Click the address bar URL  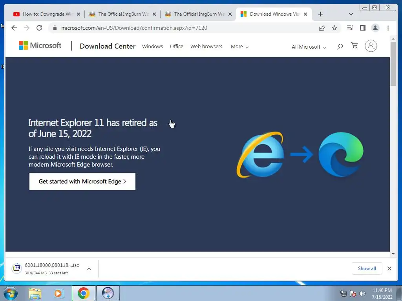[134, 28]
